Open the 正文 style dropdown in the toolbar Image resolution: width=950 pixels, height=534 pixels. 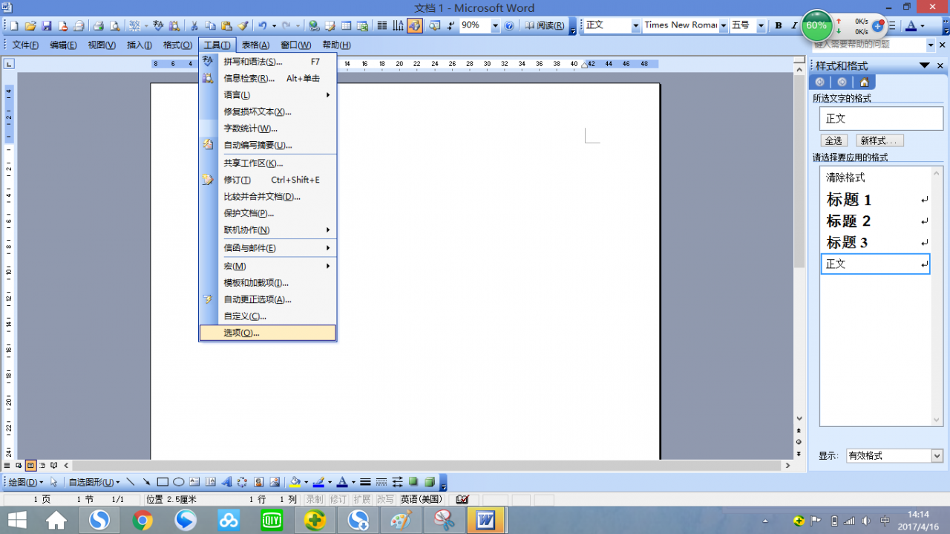pos(635,26)
